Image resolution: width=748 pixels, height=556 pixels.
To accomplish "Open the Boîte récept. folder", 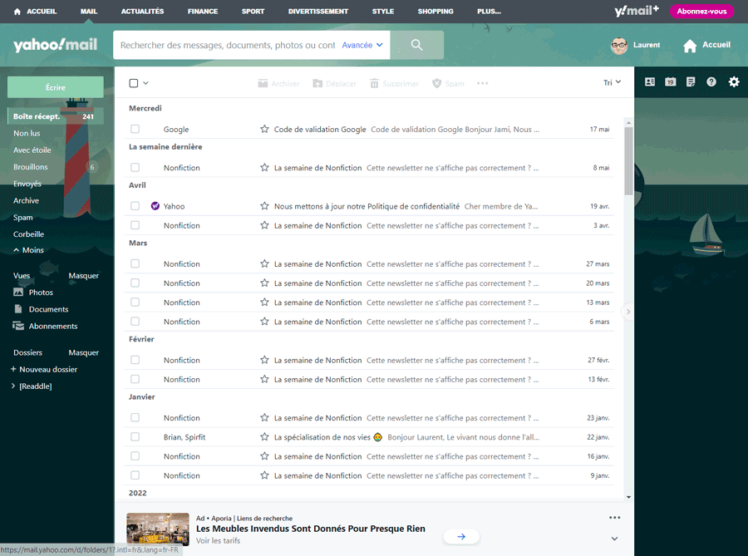I will coord(56,116).
